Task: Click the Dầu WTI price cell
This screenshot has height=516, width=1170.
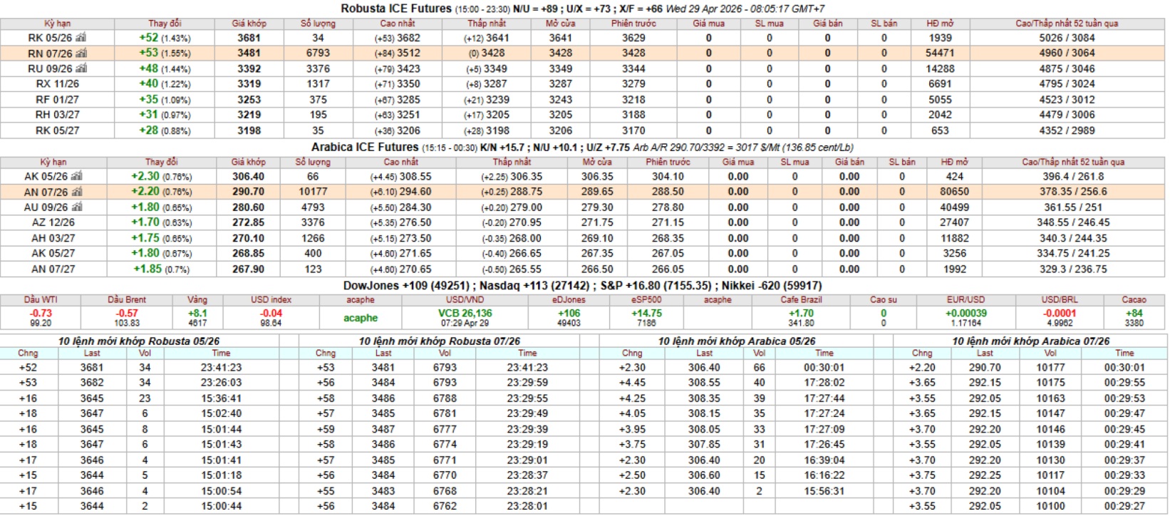Action: click(41, 317)
